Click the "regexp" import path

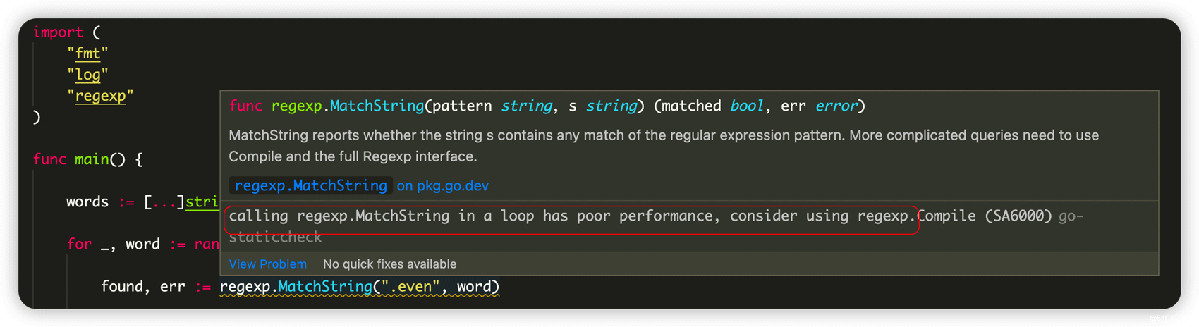point(100,96)
